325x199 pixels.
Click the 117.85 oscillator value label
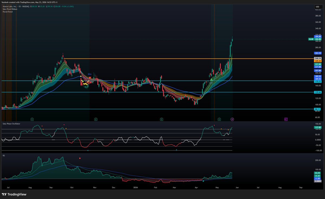tap(318, 127)
